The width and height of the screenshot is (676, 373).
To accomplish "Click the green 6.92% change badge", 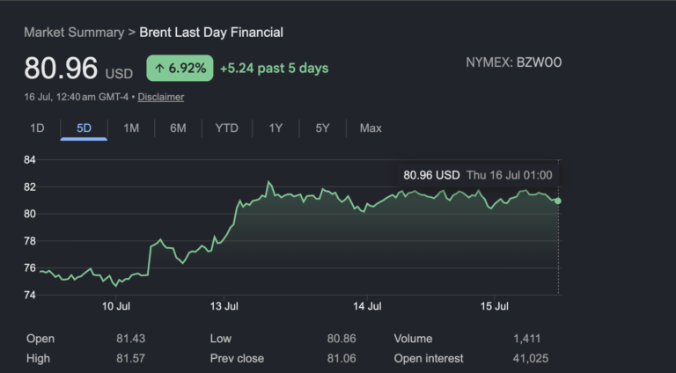I will point(180,68).
